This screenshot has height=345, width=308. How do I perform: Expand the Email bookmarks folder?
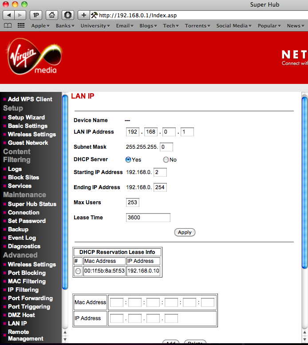[125, 26]
